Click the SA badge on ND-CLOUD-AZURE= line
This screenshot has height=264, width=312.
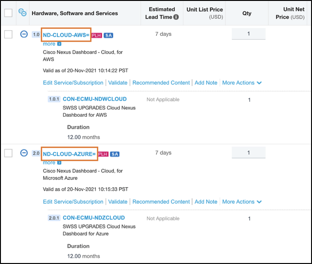point(115,154)
